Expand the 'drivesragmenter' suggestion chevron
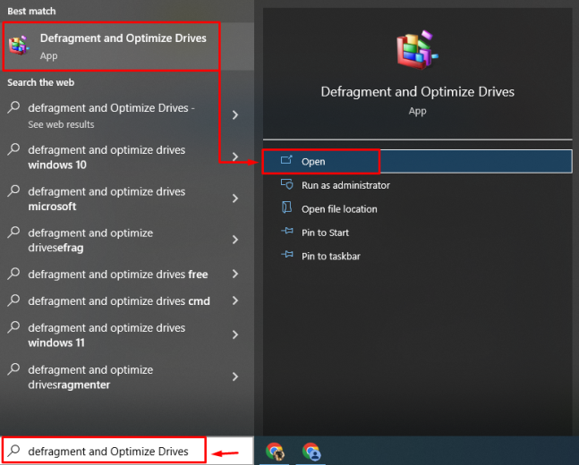The width and height of the screenshot is (579, 465). click(x=235, y=376)
